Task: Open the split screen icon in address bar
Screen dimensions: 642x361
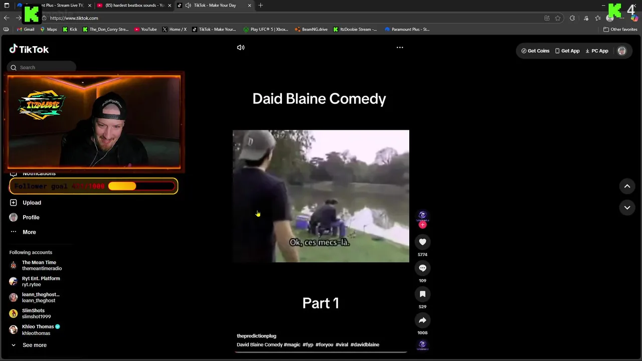Action: click(547, 18)
